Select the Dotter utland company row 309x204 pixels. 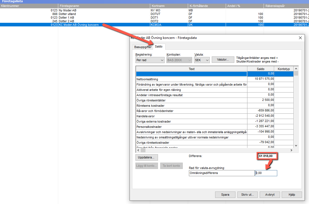click(x=154, y=14)
